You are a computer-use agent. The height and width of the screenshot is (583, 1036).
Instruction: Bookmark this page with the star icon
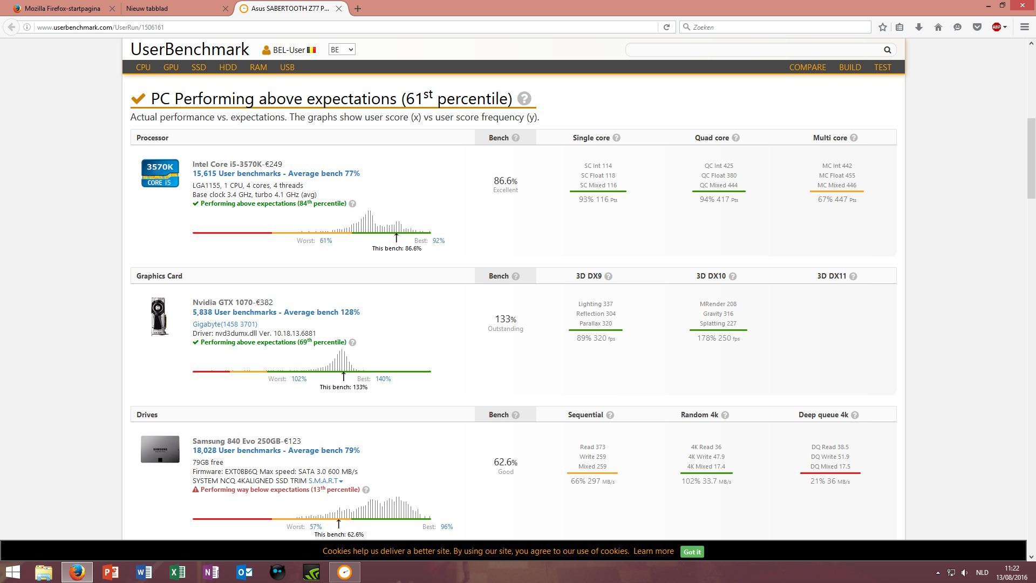883,27
